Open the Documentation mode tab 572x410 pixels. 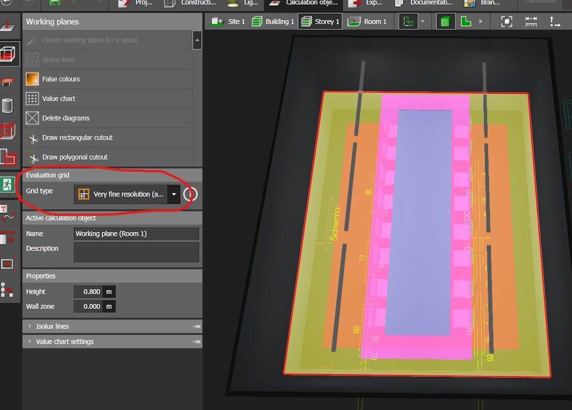coord(424,3)
